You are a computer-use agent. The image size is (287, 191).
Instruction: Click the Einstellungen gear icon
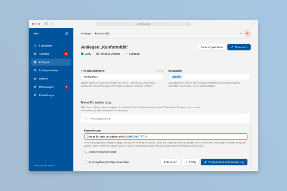click(35, 95)
